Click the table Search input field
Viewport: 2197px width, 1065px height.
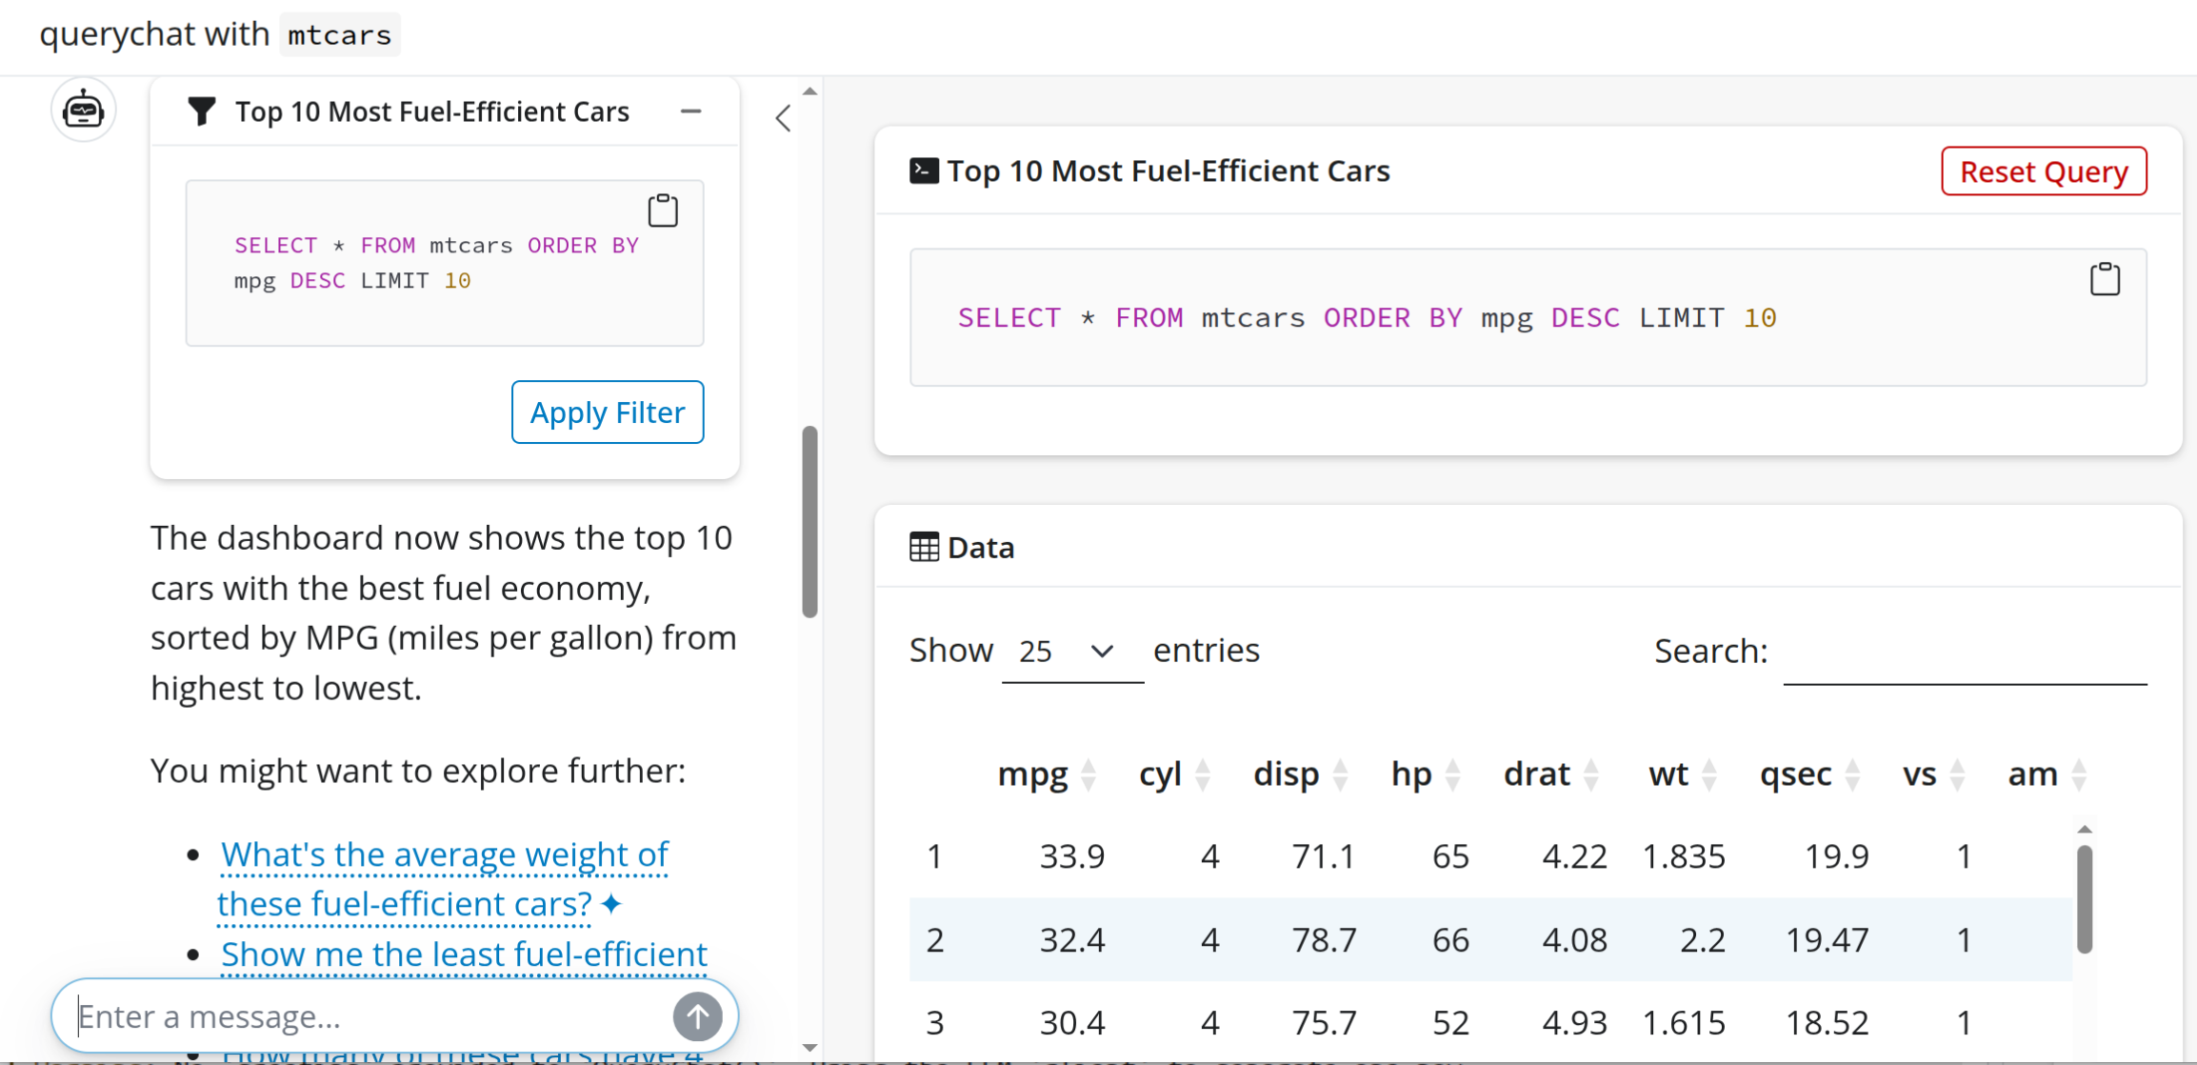tap(1964, 653)
